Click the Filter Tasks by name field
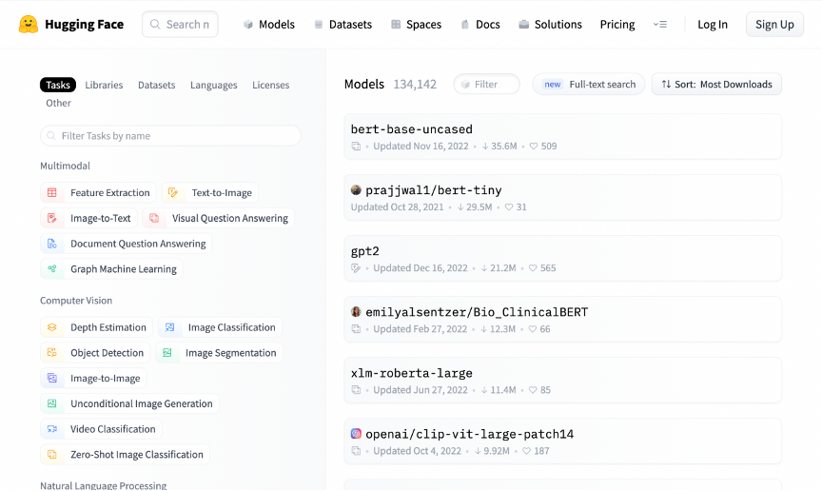The image size is (822, 491). [x=170, y=136]
